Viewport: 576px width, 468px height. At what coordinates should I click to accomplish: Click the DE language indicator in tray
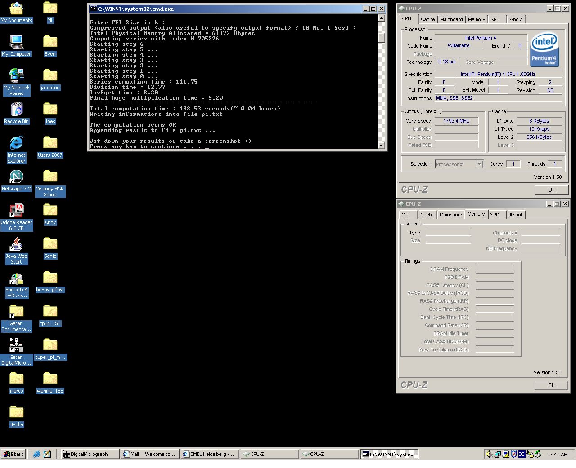tap(522, 454)
